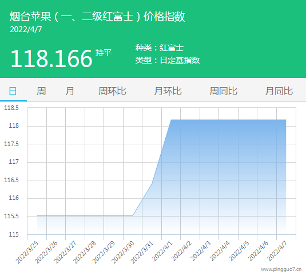Viewport: 306px width, 275px height.
Task: Click the 种类:红富士 label
Action: point(160,48)
